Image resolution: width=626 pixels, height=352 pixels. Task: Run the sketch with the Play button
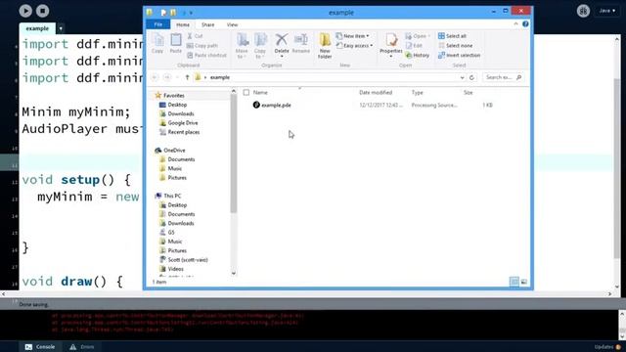(25, 11)
